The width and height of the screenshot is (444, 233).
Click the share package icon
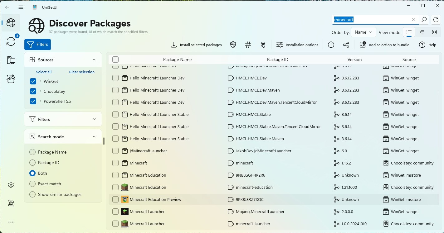(x=346, y=45)
